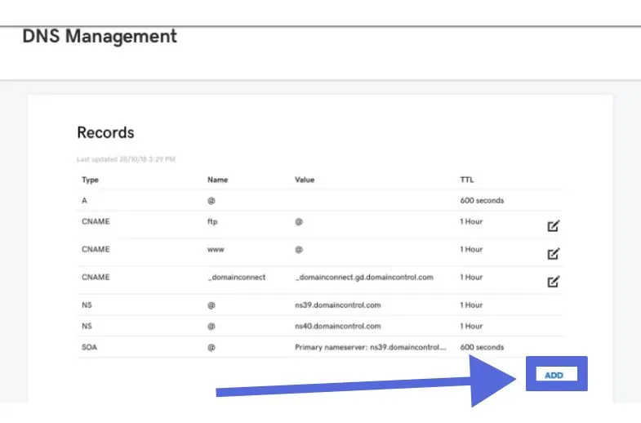Click the SOA record type cell
641x423 pixels.
(89, 347)
